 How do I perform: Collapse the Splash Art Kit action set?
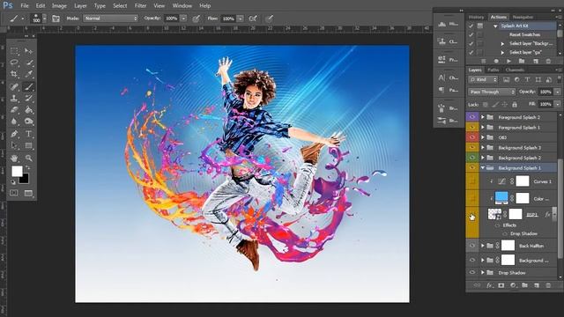pos(495,26)
